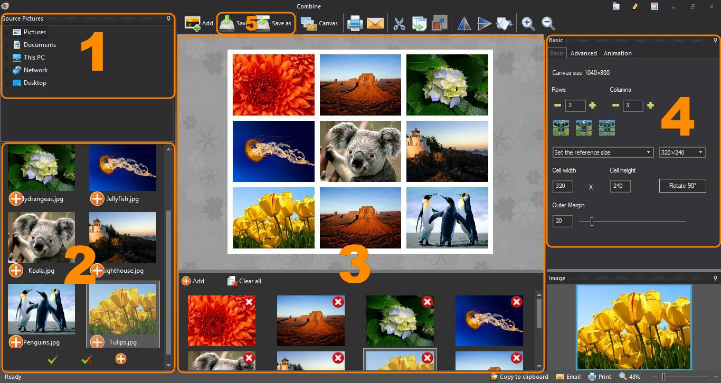Screen dimensions: 721x383
Task: Remove the red flower thumbnail with its X
Action: [x=249, y=302]
